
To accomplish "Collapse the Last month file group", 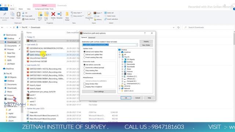I will pyautogui.click(x=26, y=65).
